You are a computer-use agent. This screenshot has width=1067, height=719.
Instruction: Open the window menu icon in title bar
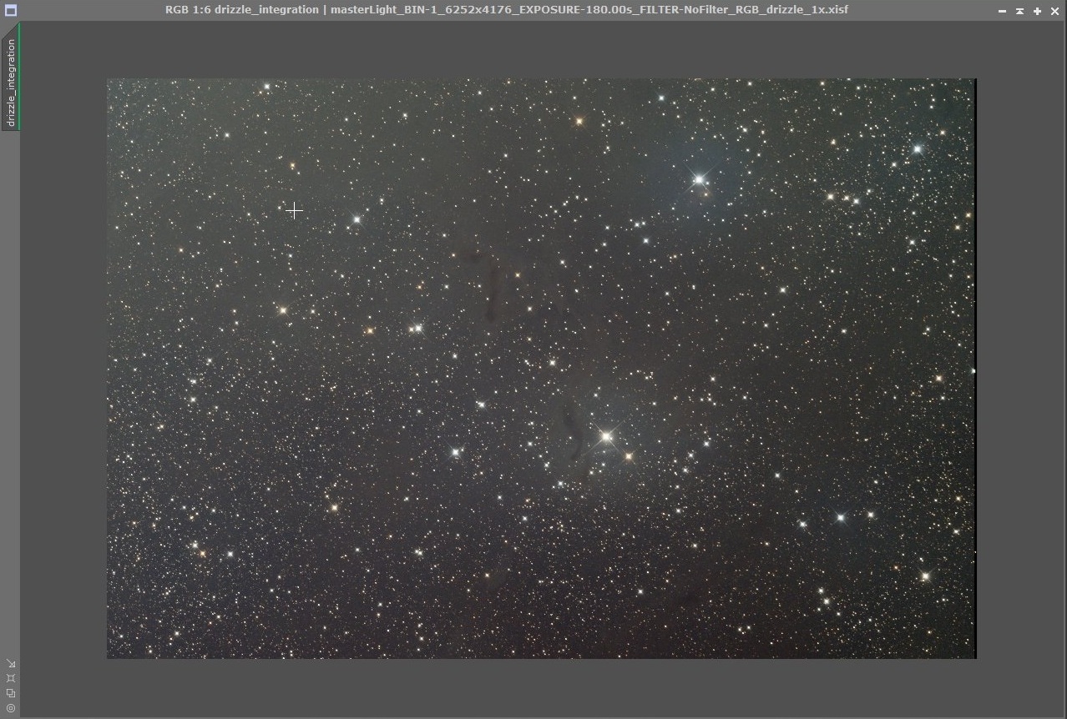[x=11, y=11]
